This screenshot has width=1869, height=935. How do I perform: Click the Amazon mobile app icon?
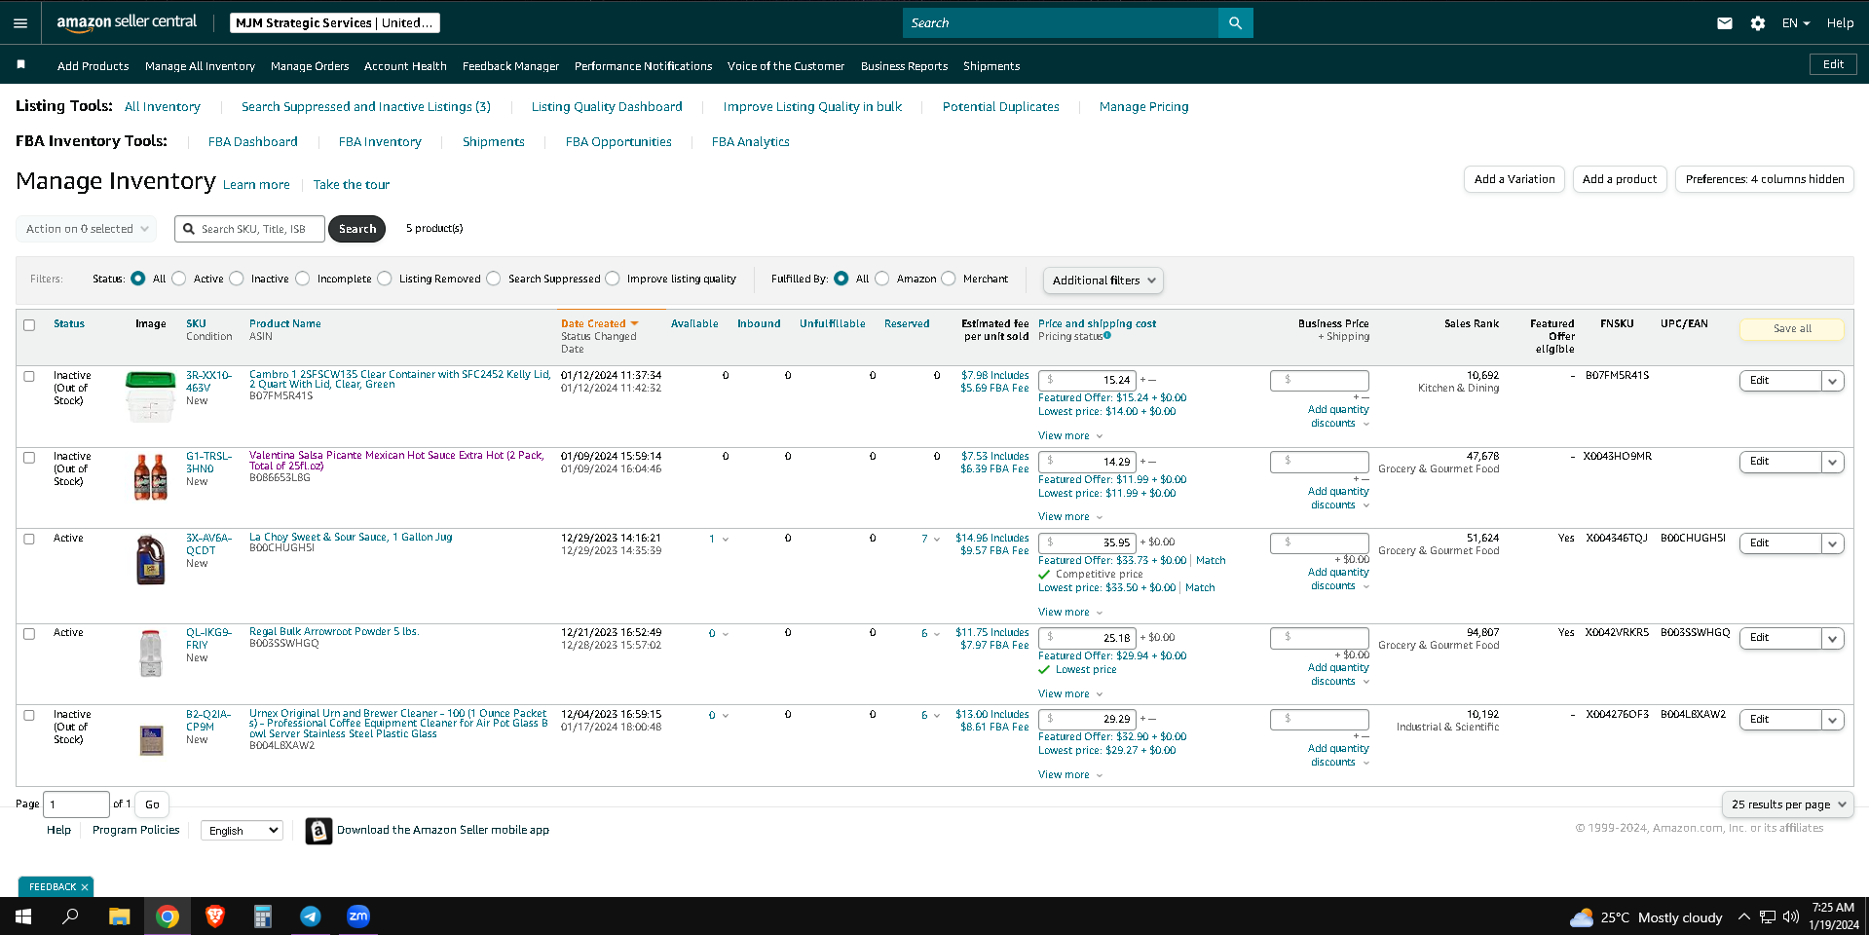(318, 831)
